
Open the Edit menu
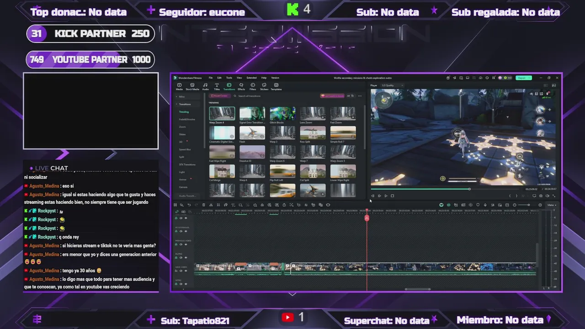(219, 78)
